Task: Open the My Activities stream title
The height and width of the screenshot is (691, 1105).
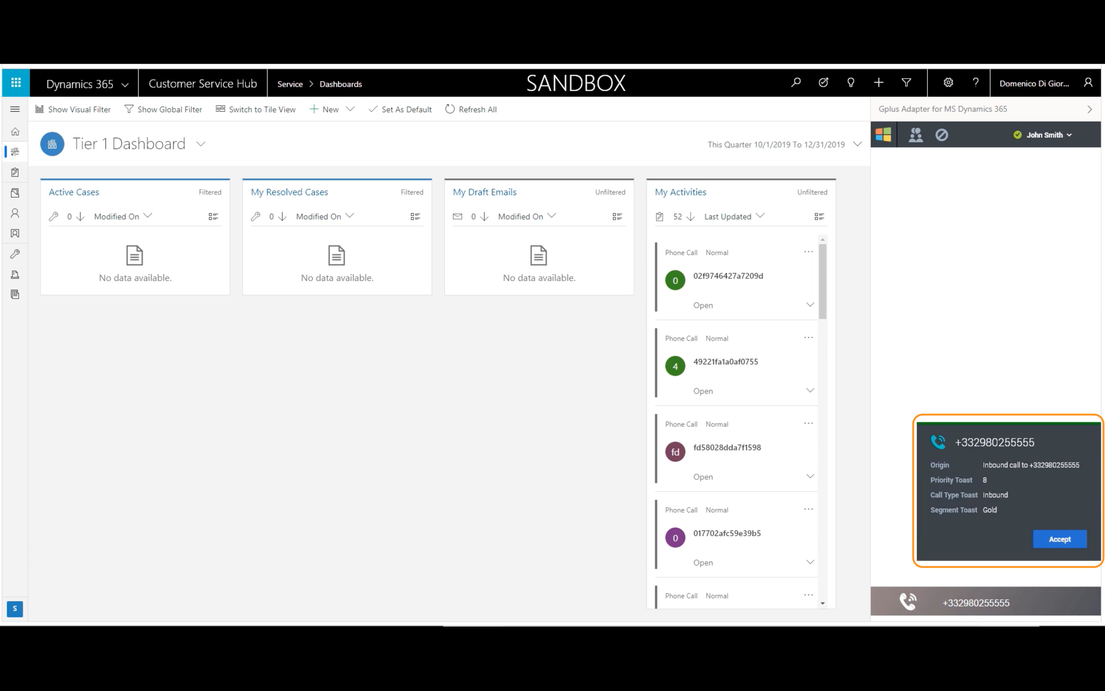Action: [680, 192]
